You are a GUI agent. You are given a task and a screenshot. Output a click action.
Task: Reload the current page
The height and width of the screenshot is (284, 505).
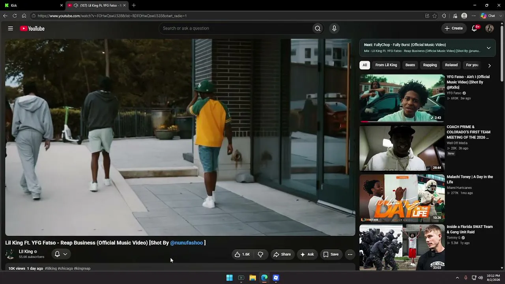(x=15, y=16)
